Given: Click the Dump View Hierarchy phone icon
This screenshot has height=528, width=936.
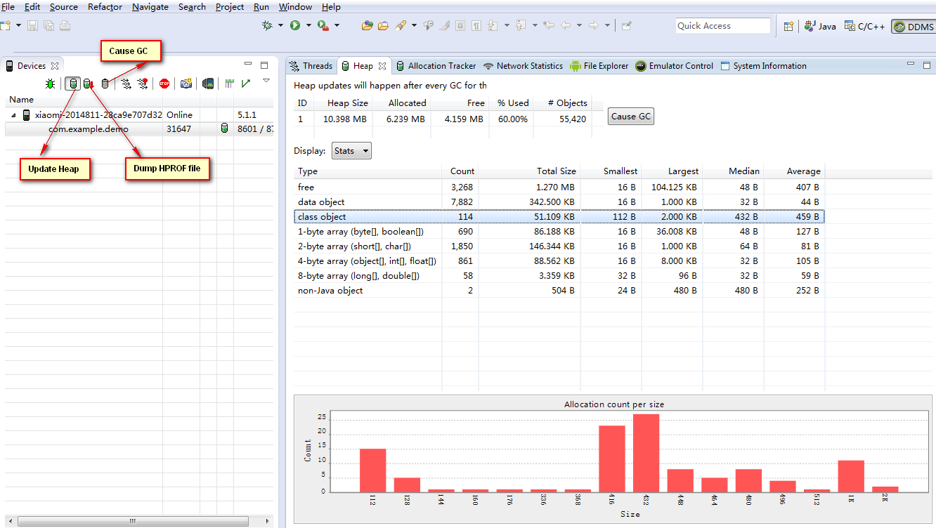Looking at the screenshot, I should point(208,84).
